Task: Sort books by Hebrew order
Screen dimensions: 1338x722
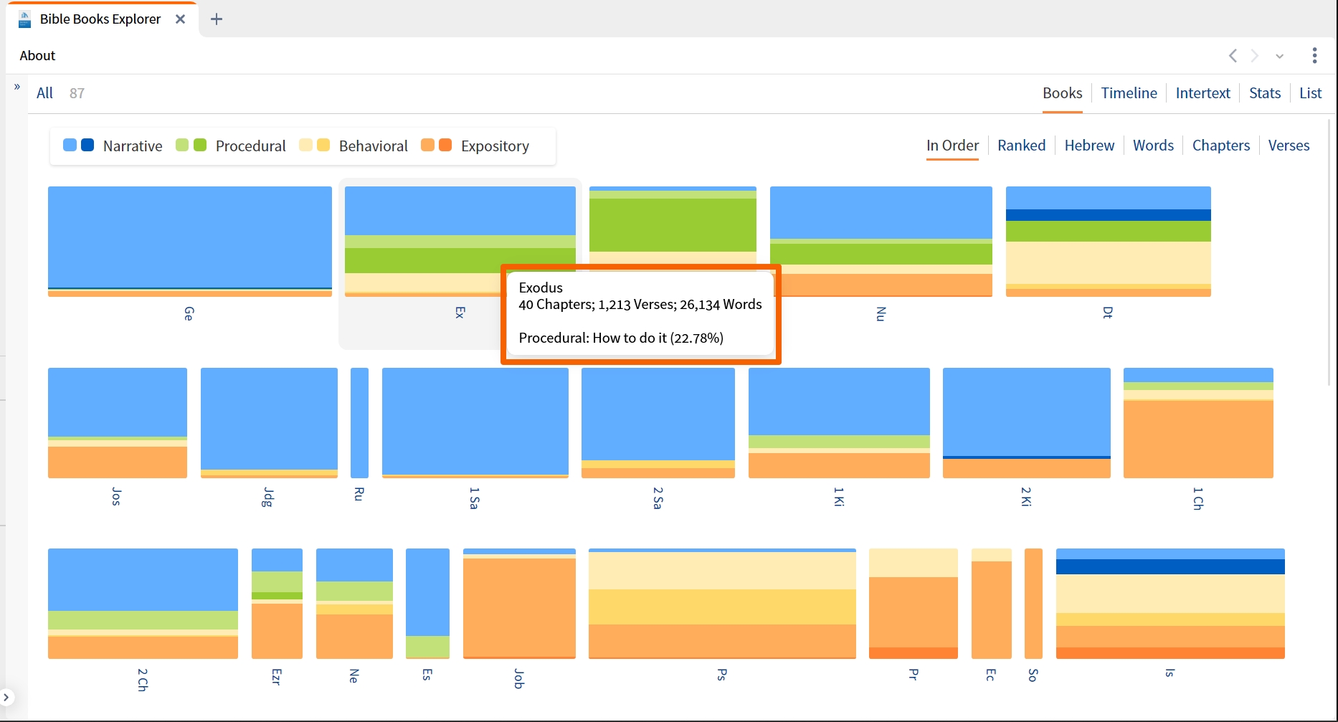Action: 1089,146
